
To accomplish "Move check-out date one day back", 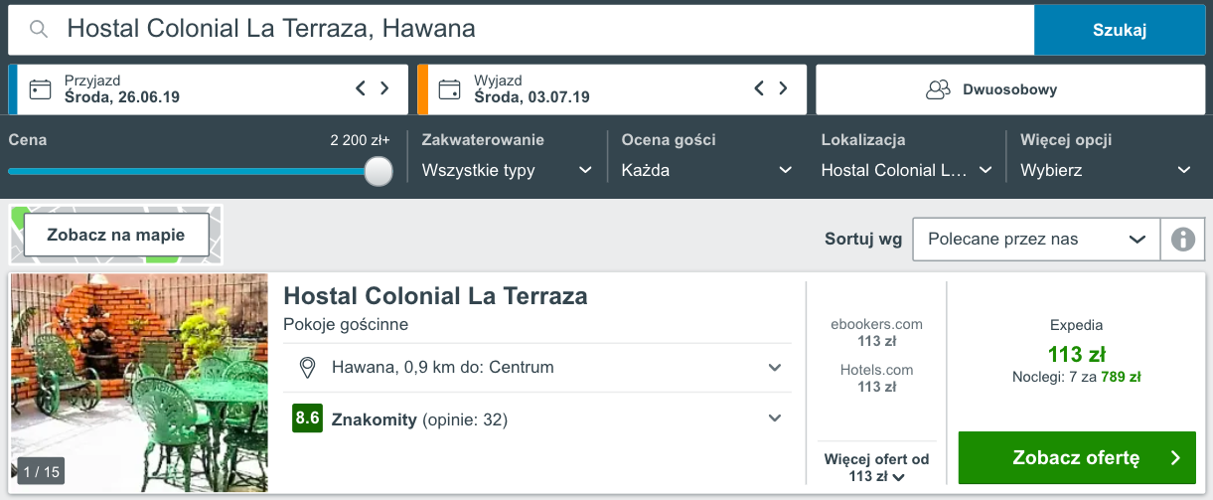I will coord(759,88).
